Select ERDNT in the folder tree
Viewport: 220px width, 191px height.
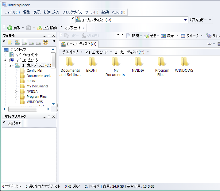[32, 81]
